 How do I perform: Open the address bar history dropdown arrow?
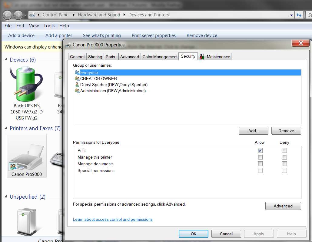pyautogui.click(x=291, y=15)
